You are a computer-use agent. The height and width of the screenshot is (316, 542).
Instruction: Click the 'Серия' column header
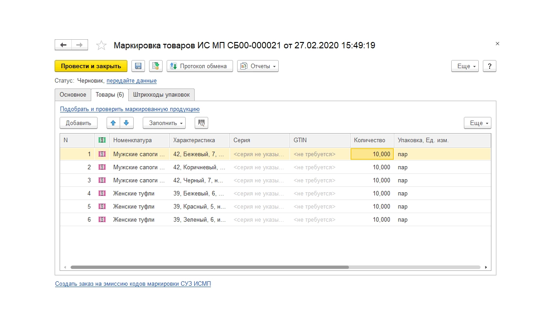260,140
